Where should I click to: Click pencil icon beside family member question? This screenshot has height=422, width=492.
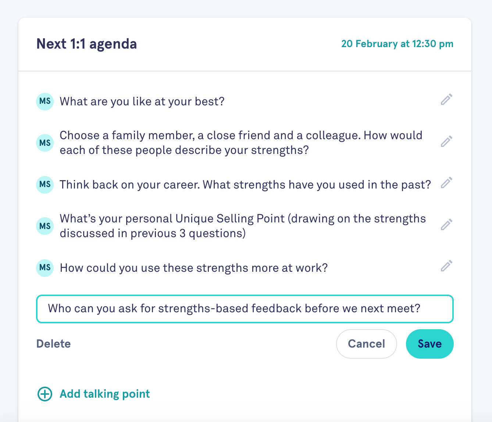pos(446,141)
